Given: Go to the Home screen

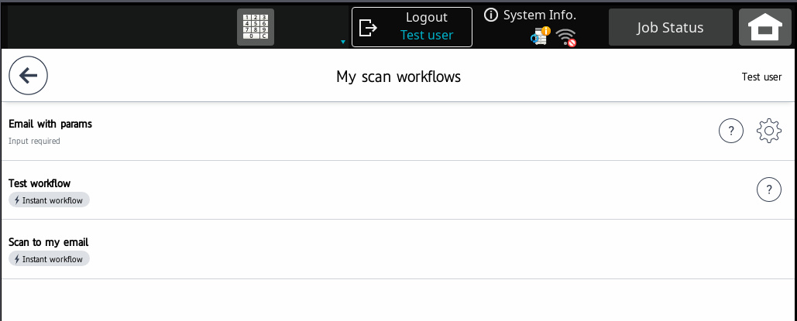Looking at the screenshot, I should pos(764,28).
